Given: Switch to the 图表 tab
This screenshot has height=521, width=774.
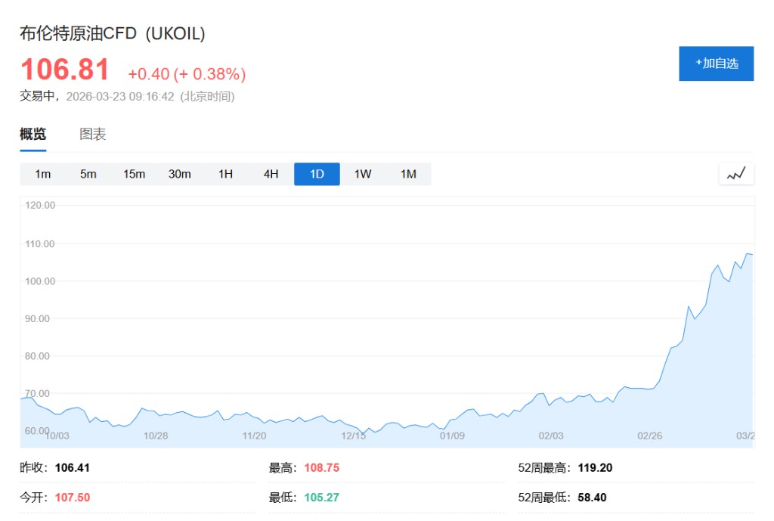Looking at the screenshot, I should click(x=93, y=135).
